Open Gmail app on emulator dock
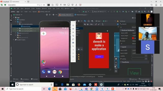The height and width of the screenshot is (91, 163). [55, 72]
